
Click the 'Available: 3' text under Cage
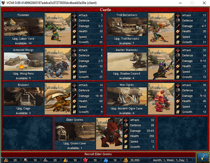click(x=23, y=113)
